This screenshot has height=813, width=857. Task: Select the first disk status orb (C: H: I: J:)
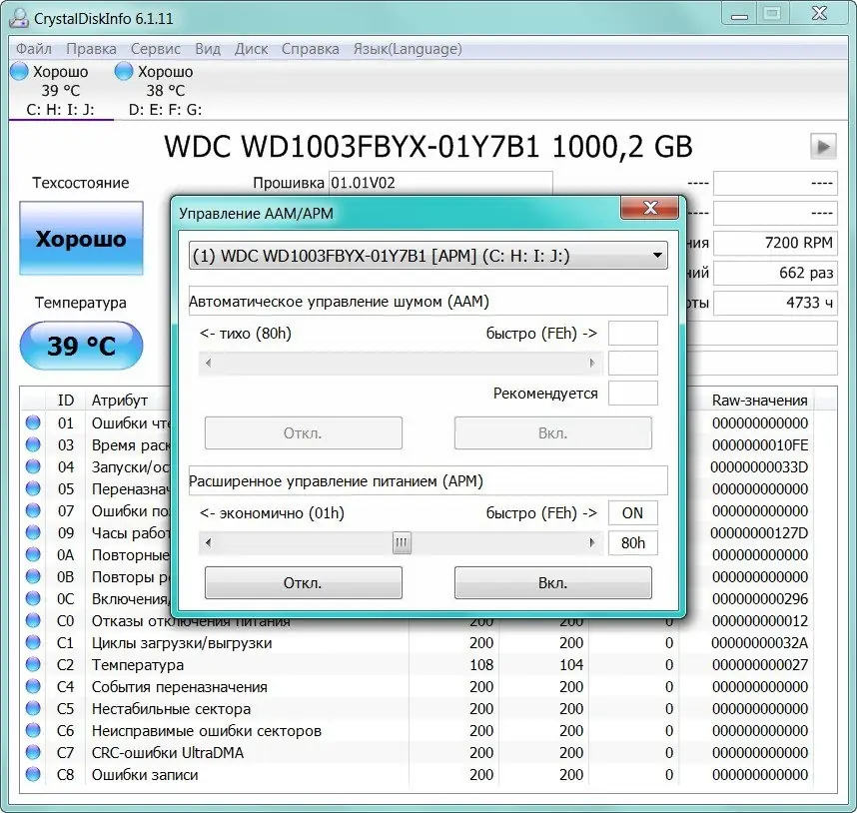pyautogui.click(x=19, y=71)
